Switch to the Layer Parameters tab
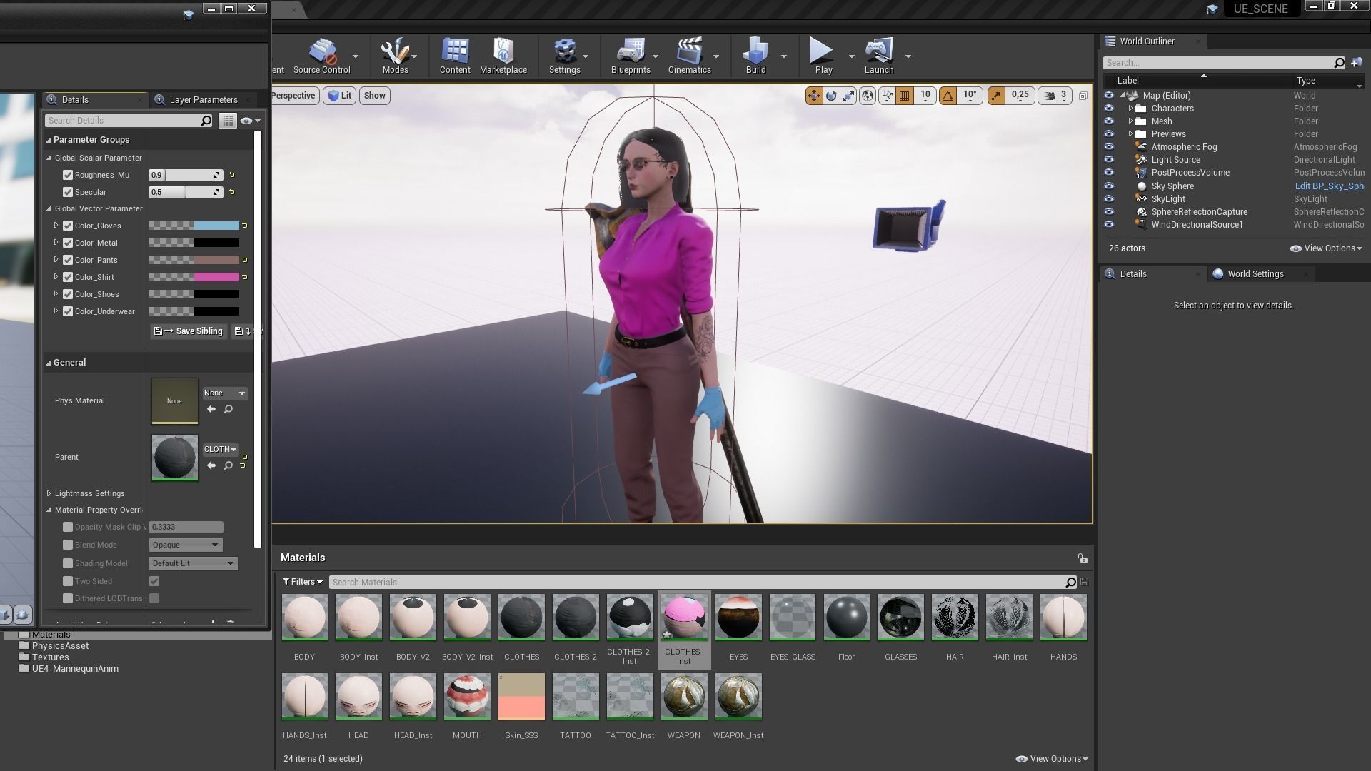1371x771 pixels. [203, 100]
